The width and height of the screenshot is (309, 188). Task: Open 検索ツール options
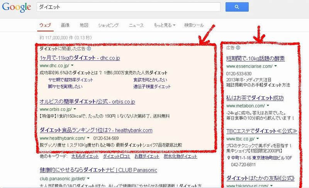coord(194,25)
